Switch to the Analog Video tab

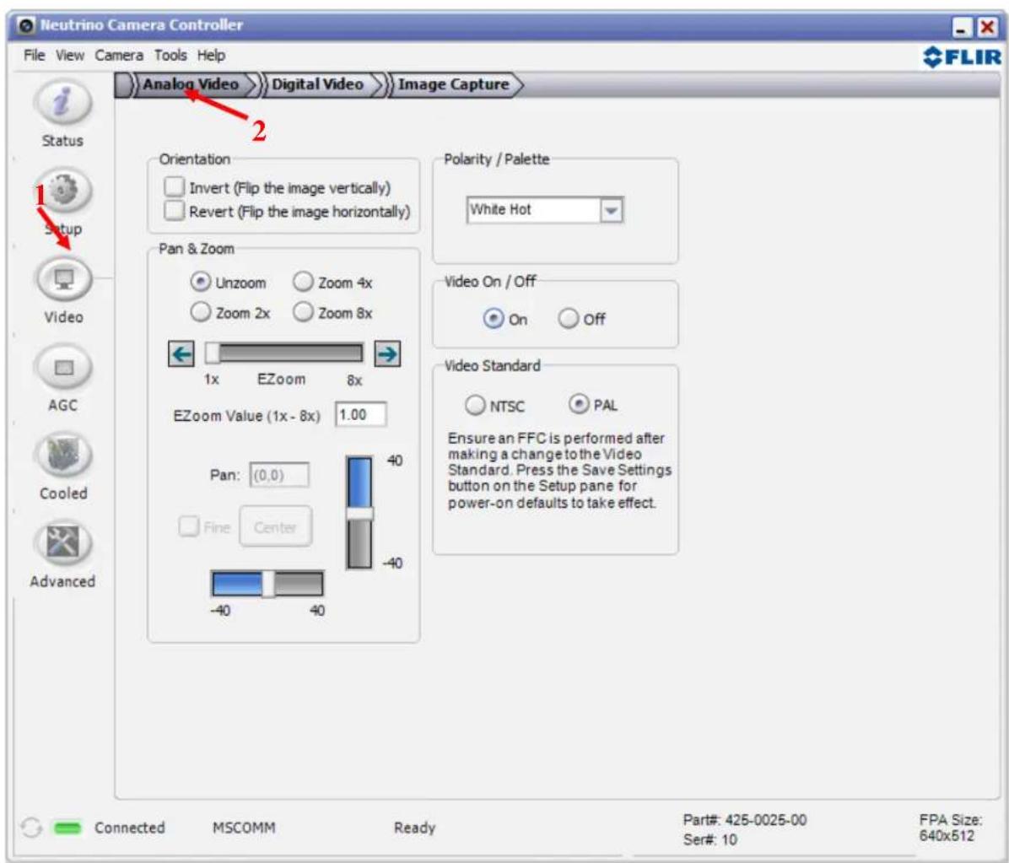click(x=191, y=84)
